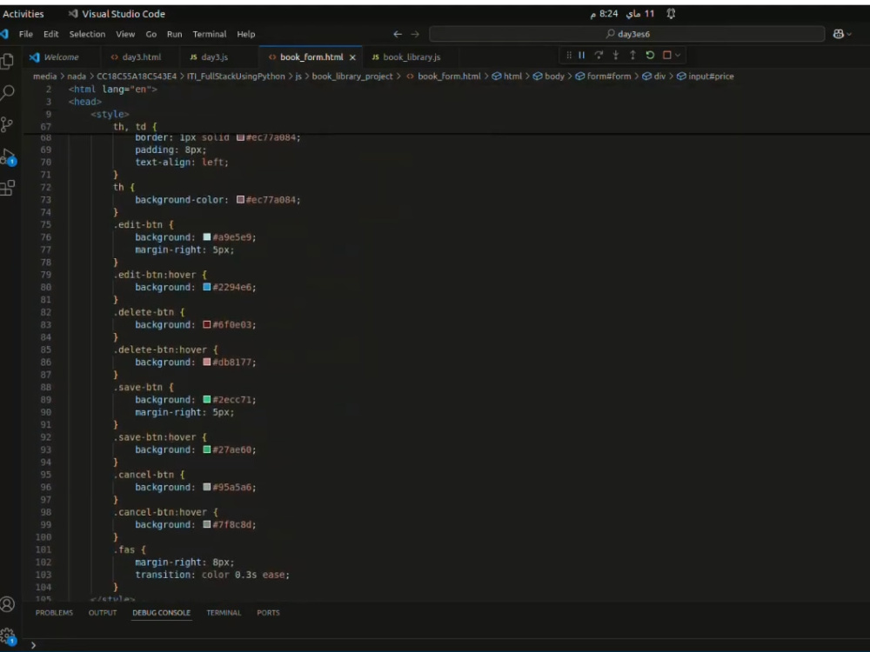Open the Explorer view in activity bar
The height and width of the screenshot is (652, 870).
click(7, 61)
